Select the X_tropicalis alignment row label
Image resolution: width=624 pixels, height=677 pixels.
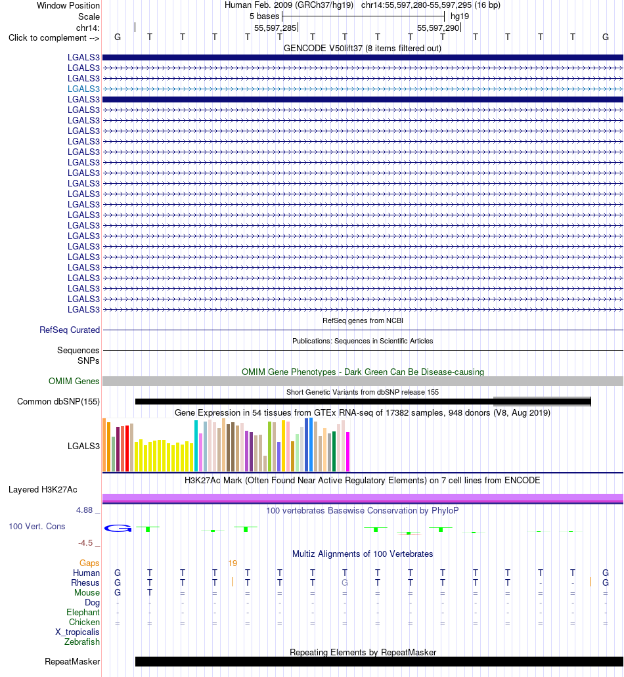coord(78,632)
